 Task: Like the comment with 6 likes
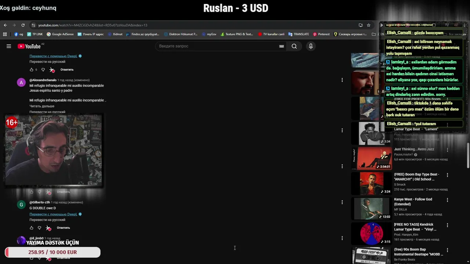(32, 70)
